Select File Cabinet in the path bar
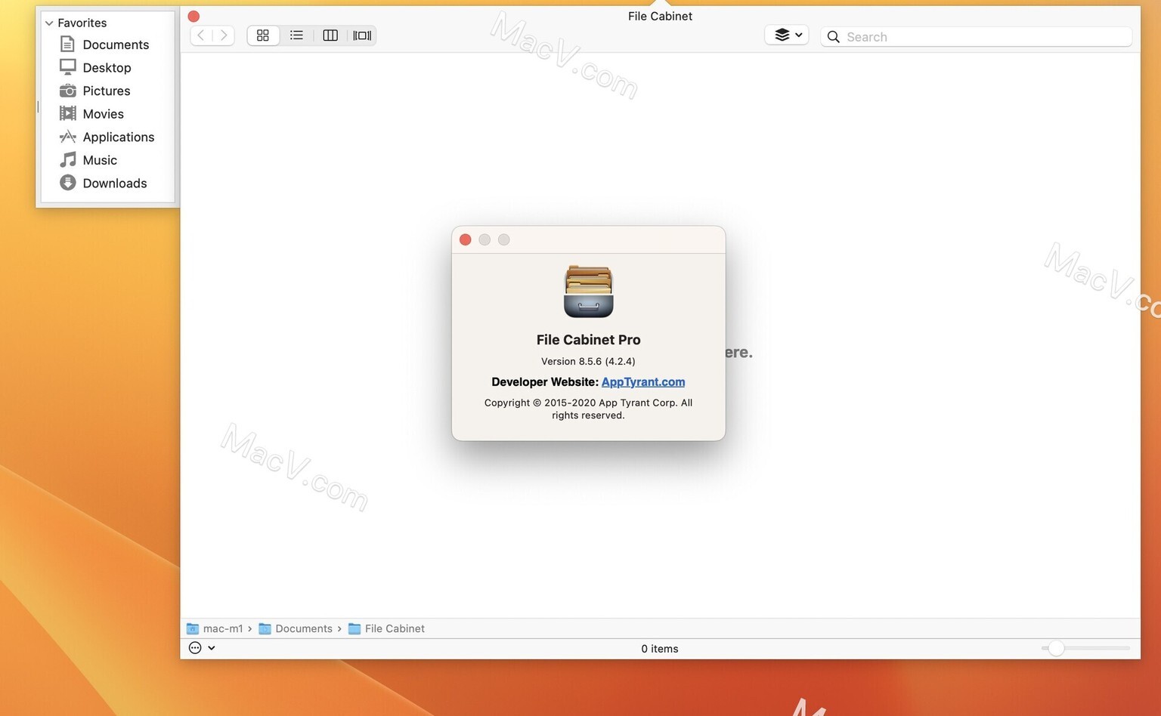Screen dimensions: 1161x716 point(386,628)
